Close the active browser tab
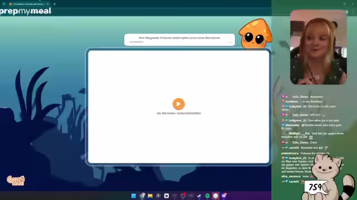357x200 pixels. click(48, 4)
